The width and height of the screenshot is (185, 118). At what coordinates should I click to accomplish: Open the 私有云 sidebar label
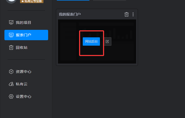pyautogui.click(x=22, y=84)
